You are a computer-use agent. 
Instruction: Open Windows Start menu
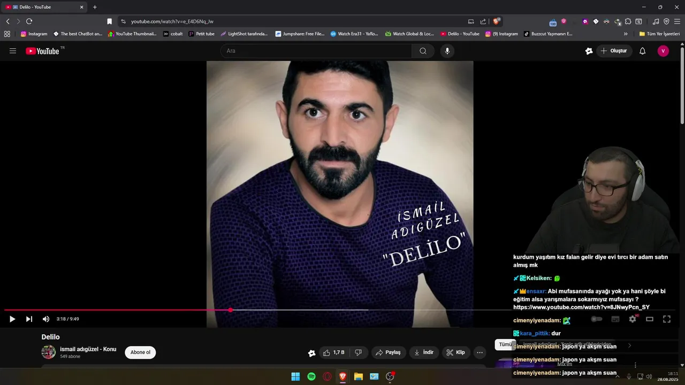click(x=295, y=376)
